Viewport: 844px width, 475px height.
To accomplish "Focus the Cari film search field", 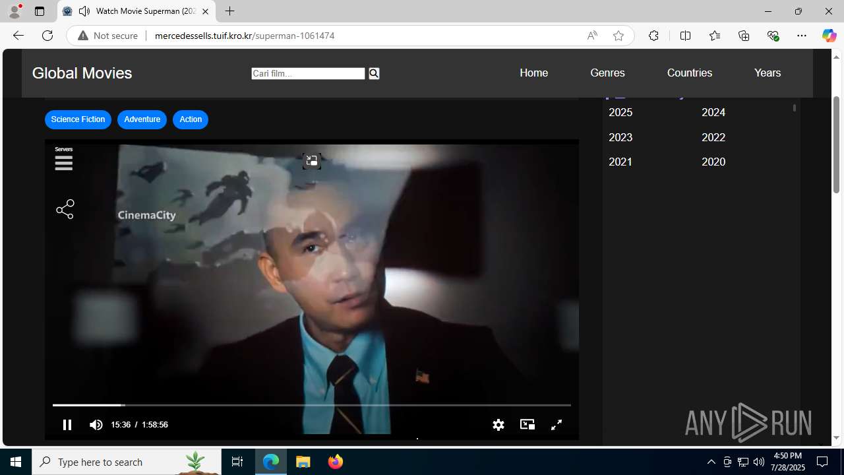I will [x=308, y=73].
